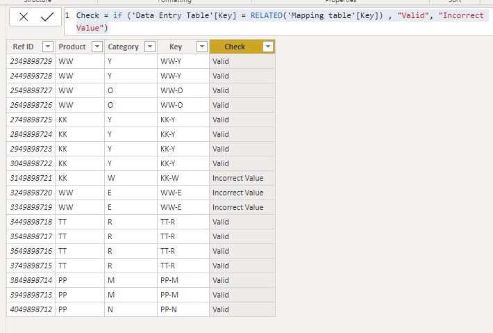Screen dimensions: 493x333
Task: Open the Category column filter dropdown
Action: 150,47
